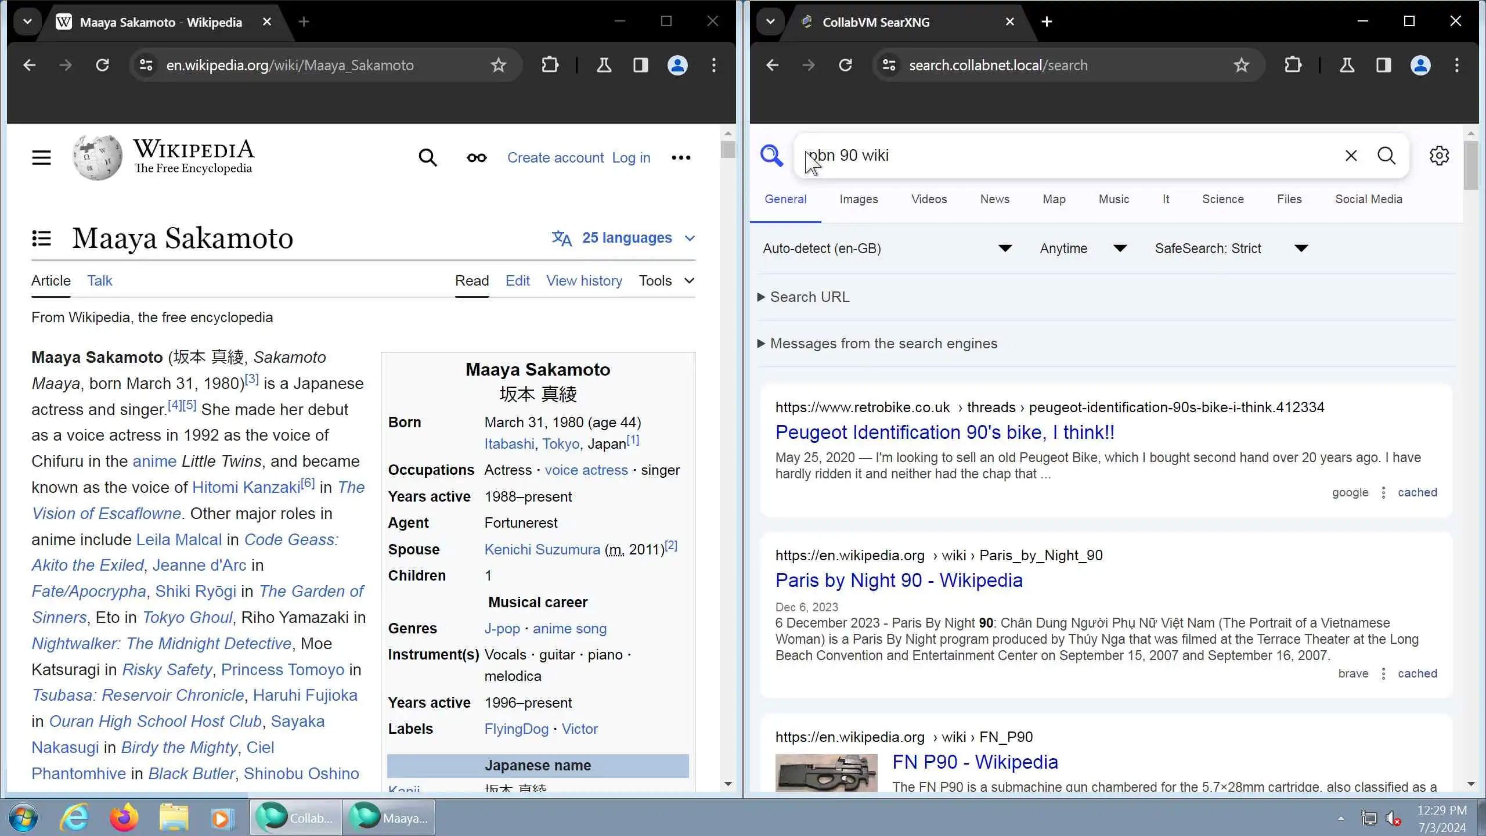1486x836 pixels.
Task: Toggle system volume icon in tray
Action: (x=1393, y=819)
